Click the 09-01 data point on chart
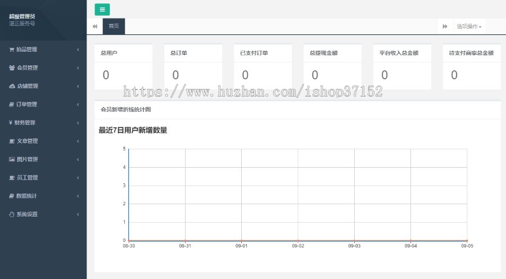Image resolution: width=506 pixels, height=279 pixels. pyautogui.click(x=241, y=241)
